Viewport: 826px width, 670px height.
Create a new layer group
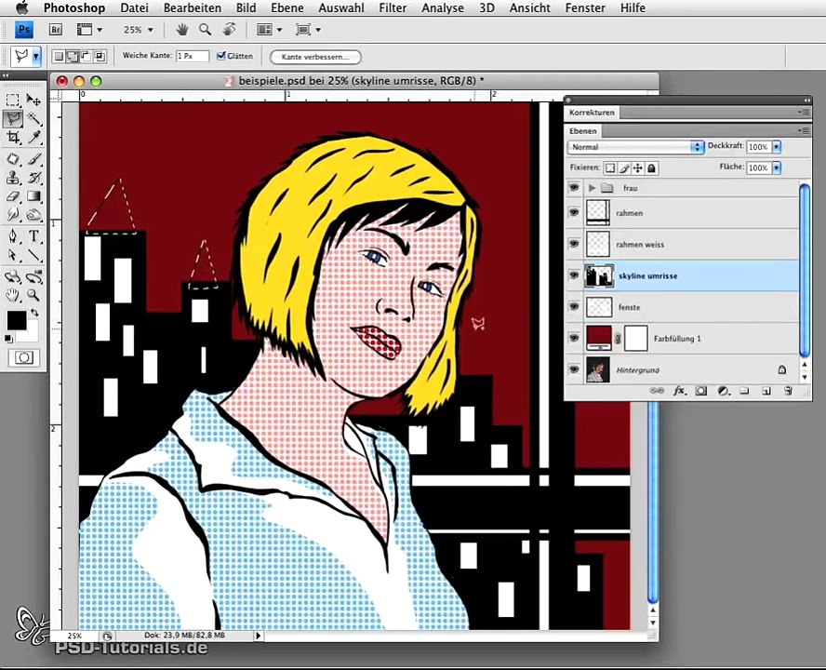744,391
